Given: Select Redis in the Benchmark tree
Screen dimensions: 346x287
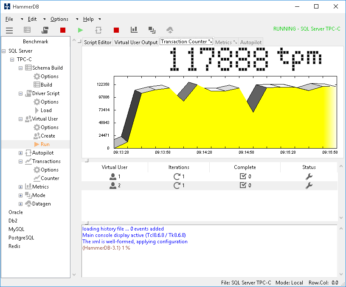Looking at the screenshot, I should pyautogui.click(x=14, y=246).
